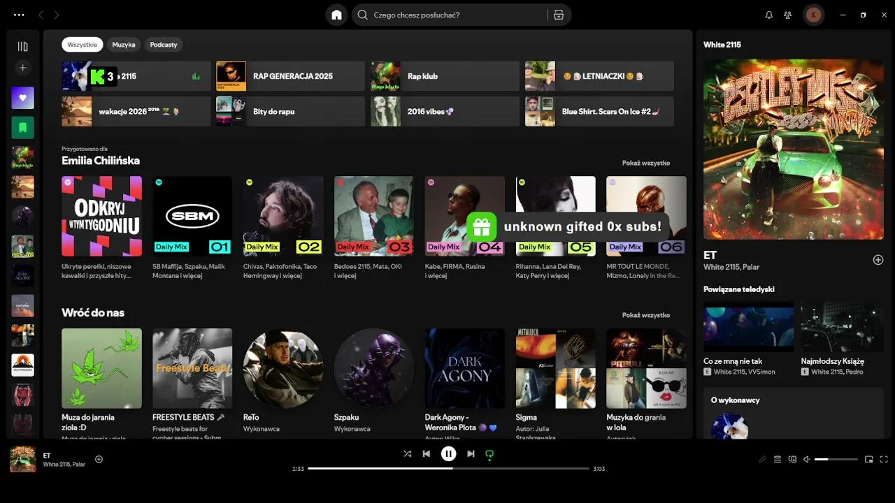
Task: Click Pokaż wszystko for Wróć do nas
Action: pos(646,315)
